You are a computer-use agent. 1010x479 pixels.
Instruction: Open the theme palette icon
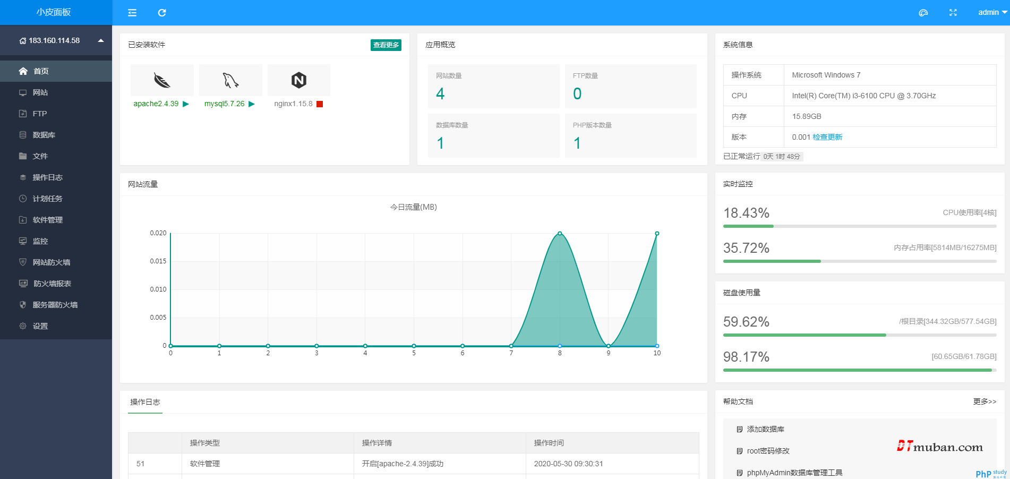coord(923,13)
